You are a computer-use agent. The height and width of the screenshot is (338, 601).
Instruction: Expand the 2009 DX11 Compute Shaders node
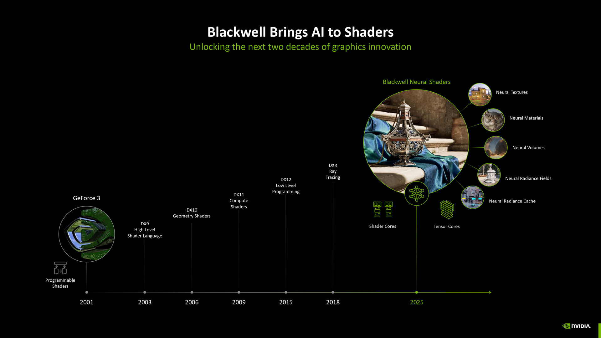pos(239,292)
